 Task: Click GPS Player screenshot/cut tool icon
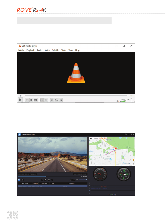coord(23,180)
